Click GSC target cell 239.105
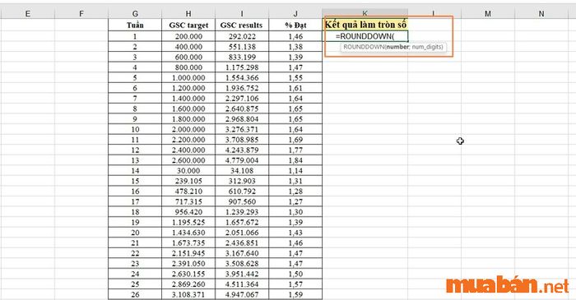Viewport: 576px width, 300px height. (188, 181)
